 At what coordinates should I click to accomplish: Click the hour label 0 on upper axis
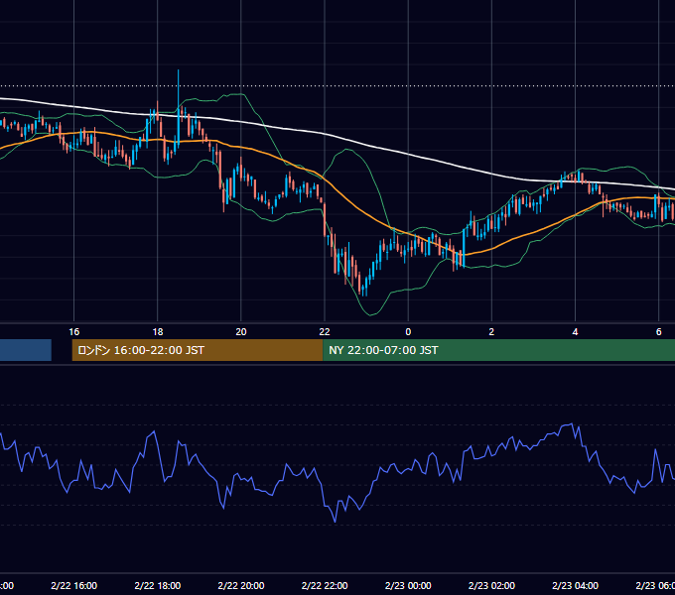click(x=408, y=331)
